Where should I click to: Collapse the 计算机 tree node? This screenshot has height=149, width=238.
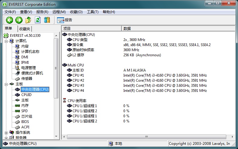[6, 41]
